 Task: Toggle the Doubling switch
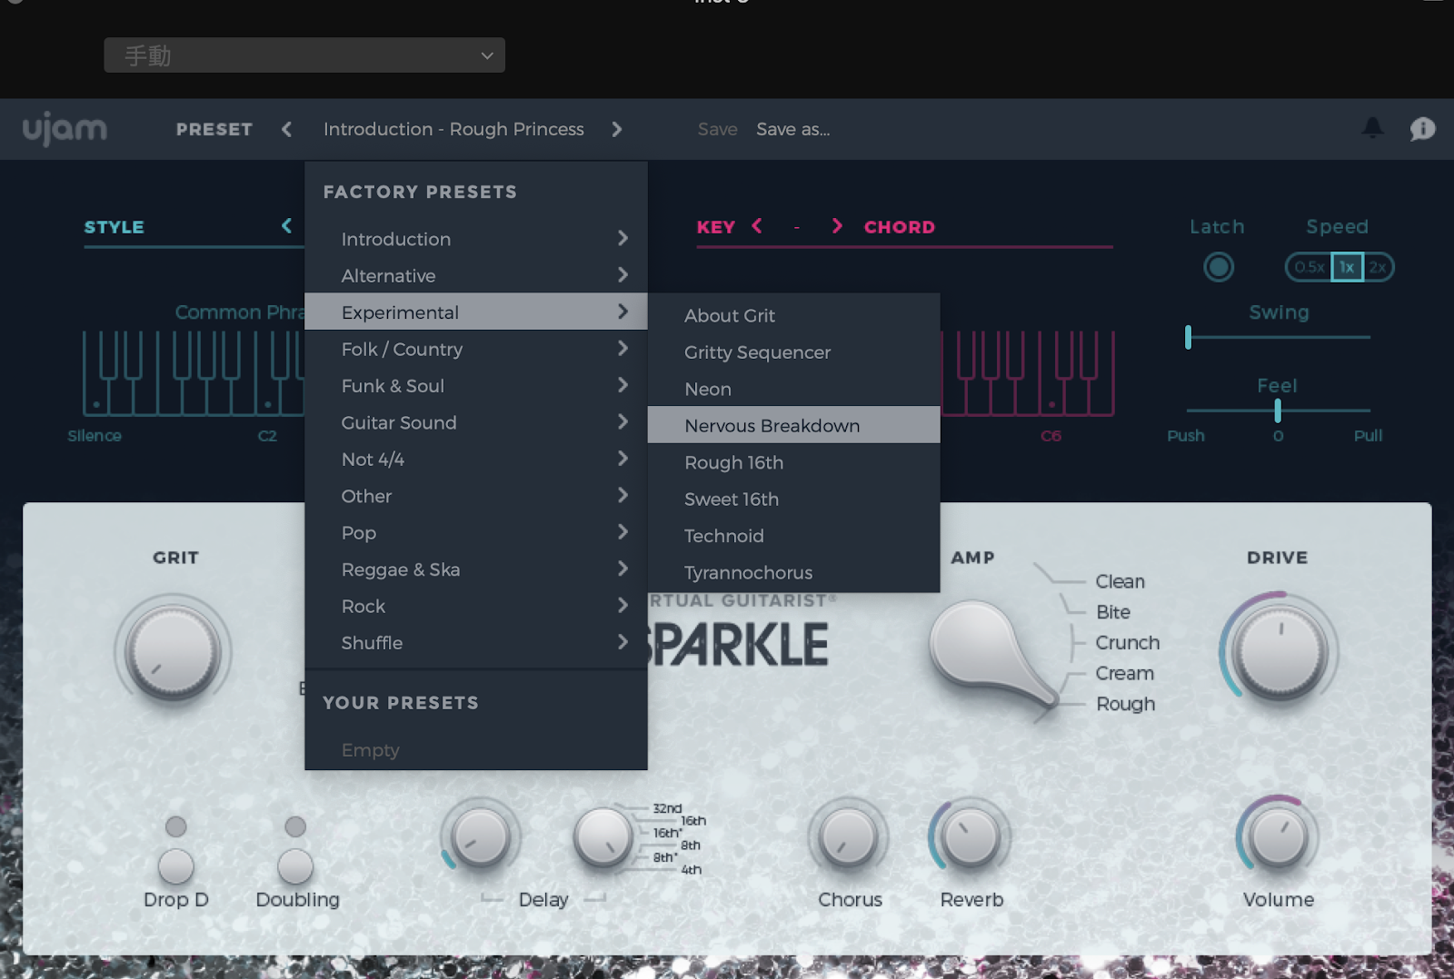tap(295, 865)
